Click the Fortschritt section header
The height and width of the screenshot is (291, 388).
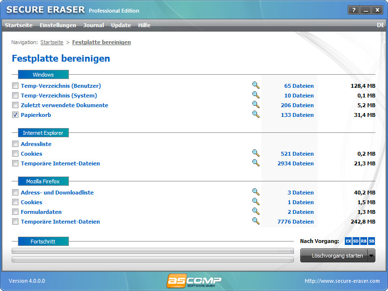pyautogui.click(x=43, y=241)
